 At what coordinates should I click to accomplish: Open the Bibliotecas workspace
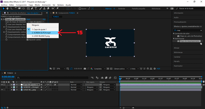pyautogui.click(x=156, y=9)
